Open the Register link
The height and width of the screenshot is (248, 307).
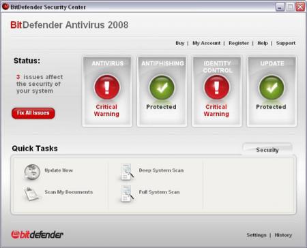tap(239, 43)
